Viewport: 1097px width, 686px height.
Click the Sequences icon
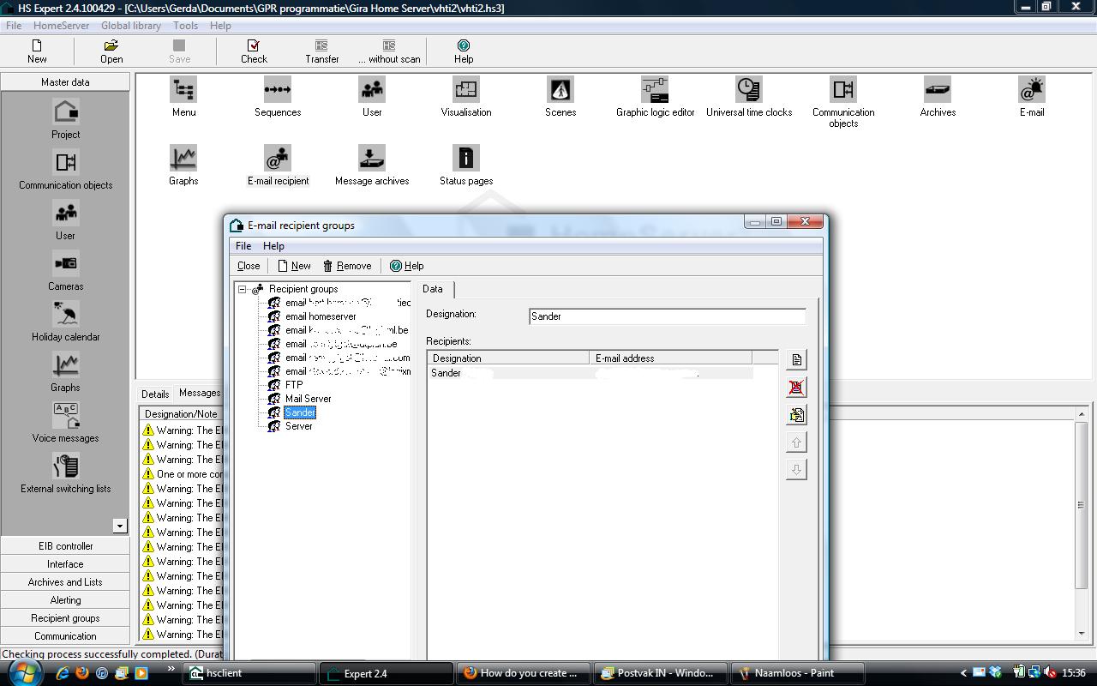(278, 90)
